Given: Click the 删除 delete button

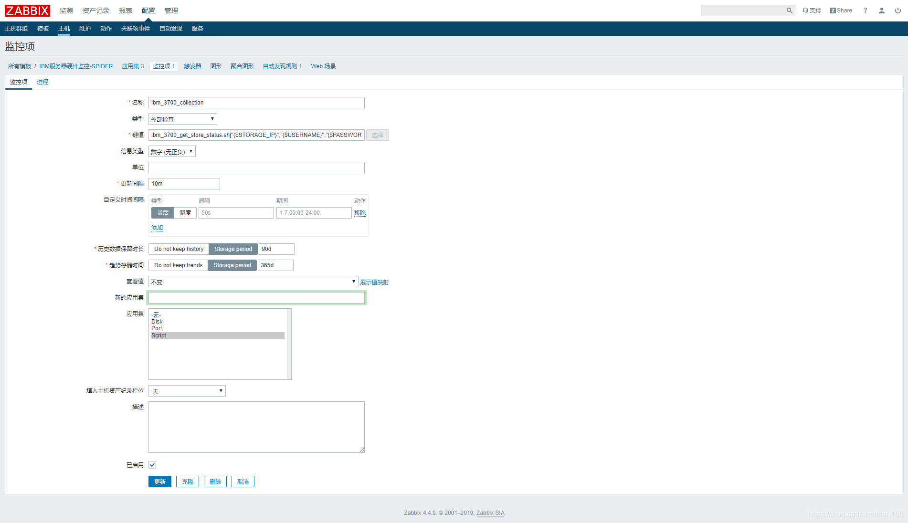Looking at the screenshot, I should 215,481.
